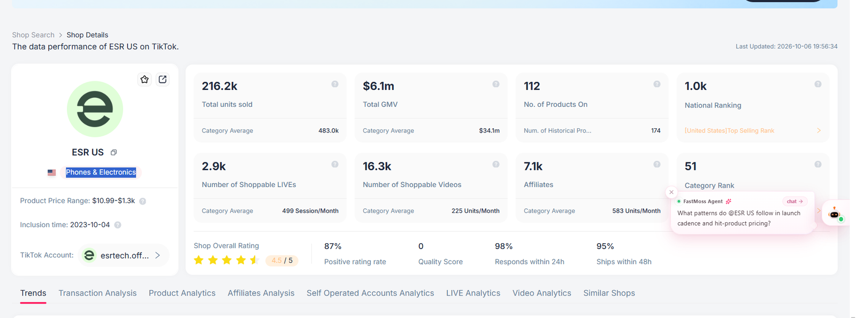Copy the ESR US shop name icon

click(113, 152)
